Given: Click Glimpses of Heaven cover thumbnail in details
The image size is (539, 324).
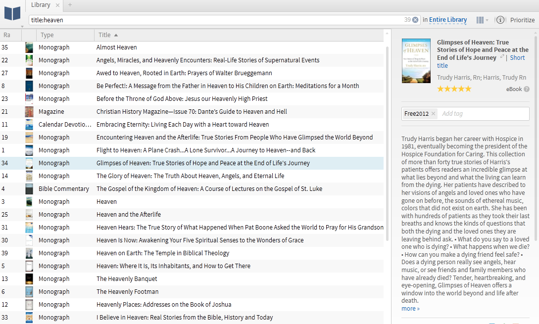Looking at the screenshot, I should 416,61.
